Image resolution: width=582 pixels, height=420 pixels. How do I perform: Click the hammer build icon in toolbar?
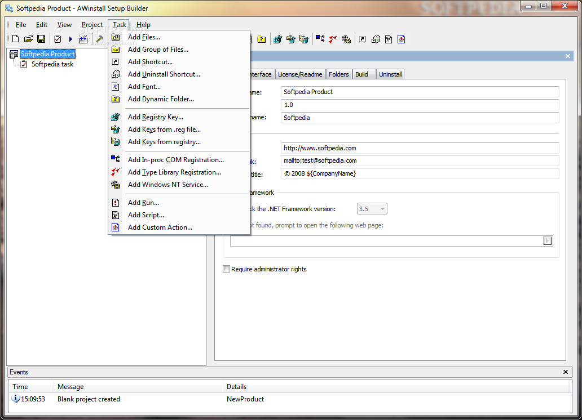coord(100,39)
